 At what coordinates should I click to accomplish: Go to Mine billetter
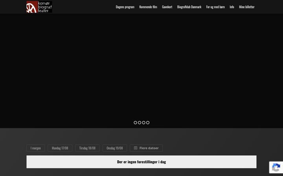247,7
